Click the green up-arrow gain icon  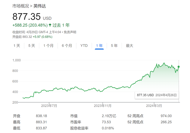click(x=50, y=25)
